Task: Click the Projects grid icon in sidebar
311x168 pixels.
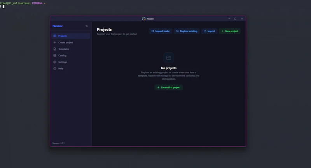Action: coord(55,36)
